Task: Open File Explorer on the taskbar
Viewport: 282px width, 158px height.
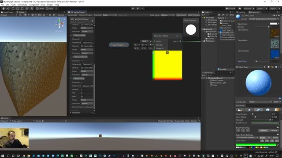Action: (29, 156)
